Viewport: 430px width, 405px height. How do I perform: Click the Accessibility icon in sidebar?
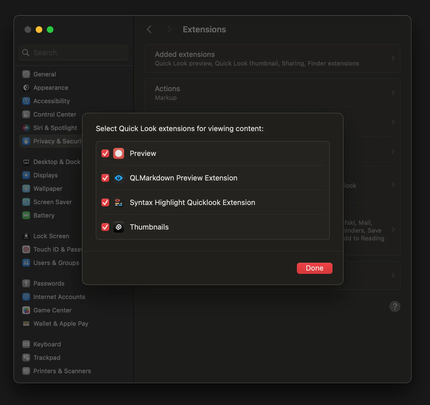26,101
